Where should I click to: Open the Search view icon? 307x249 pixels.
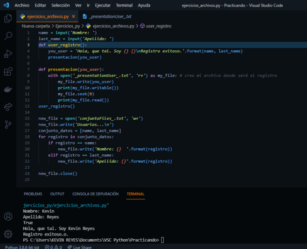[x=8, y=36]
